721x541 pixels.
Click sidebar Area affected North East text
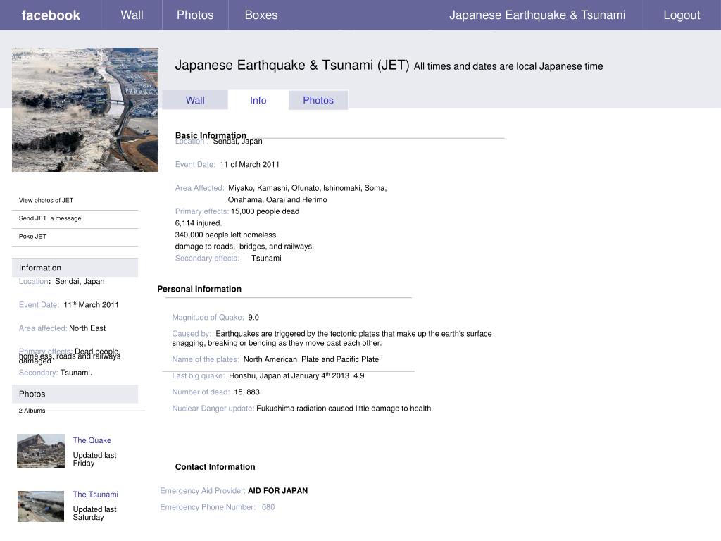click(x=87, y=328)
